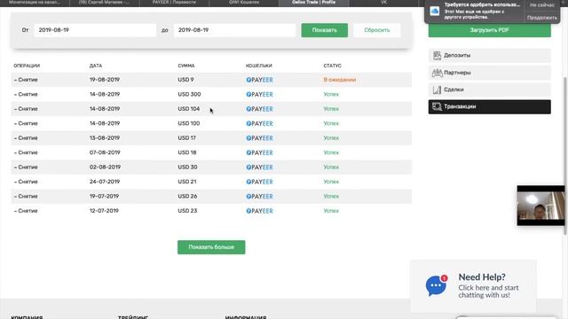Switch to the VK browser tab

coord(383,3)
